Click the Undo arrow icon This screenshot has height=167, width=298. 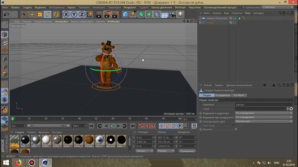click(7, 14)
